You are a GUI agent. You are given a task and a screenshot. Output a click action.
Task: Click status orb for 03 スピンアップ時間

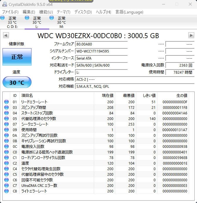[x=6, y=107]
